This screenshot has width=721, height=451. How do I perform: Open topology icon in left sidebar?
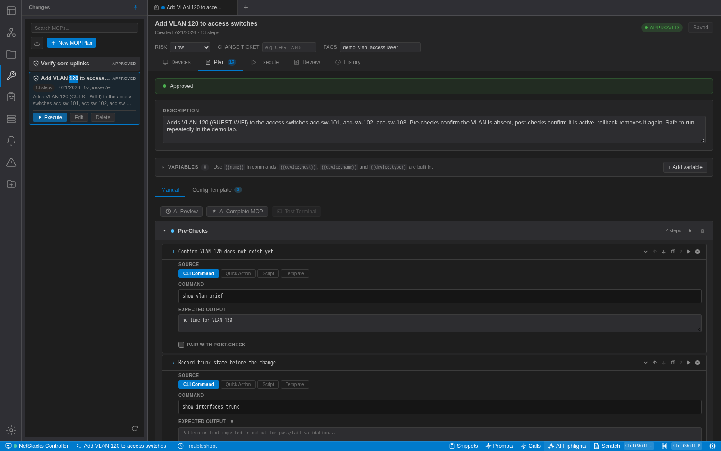point(11,32)
